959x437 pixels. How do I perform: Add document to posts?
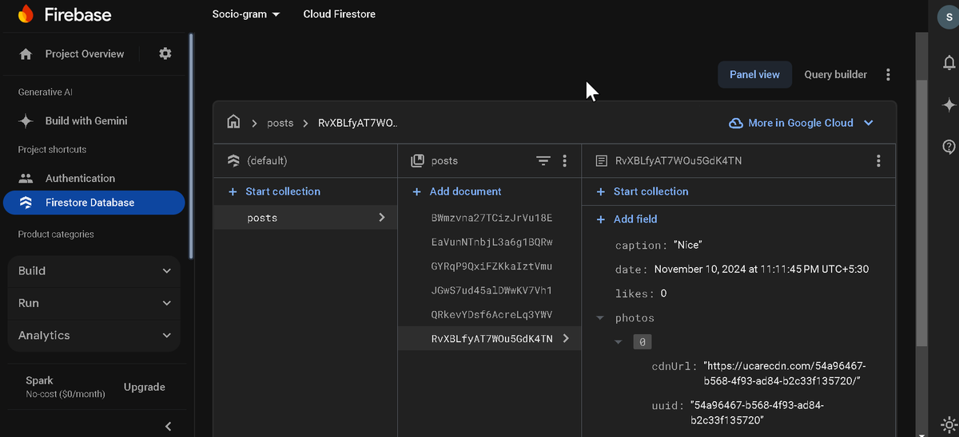(456, 191)
